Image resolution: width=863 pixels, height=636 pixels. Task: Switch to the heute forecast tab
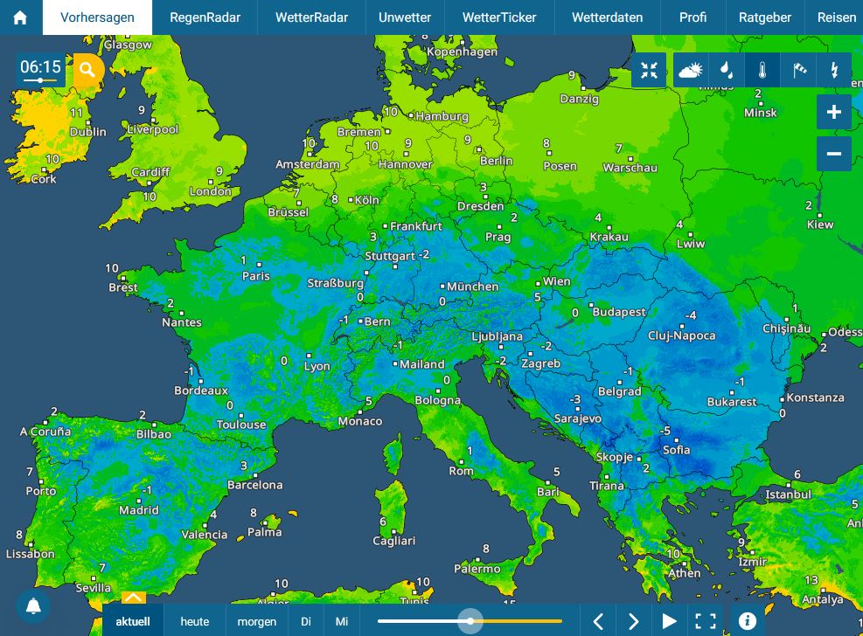[195, 621]
